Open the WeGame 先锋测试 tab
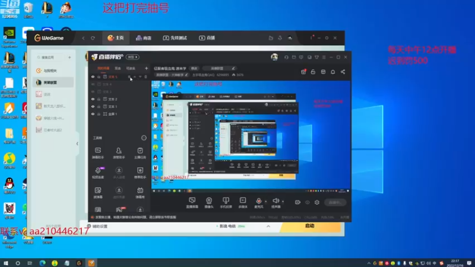This screenshot has width=475, height=267. click(175, 38)
